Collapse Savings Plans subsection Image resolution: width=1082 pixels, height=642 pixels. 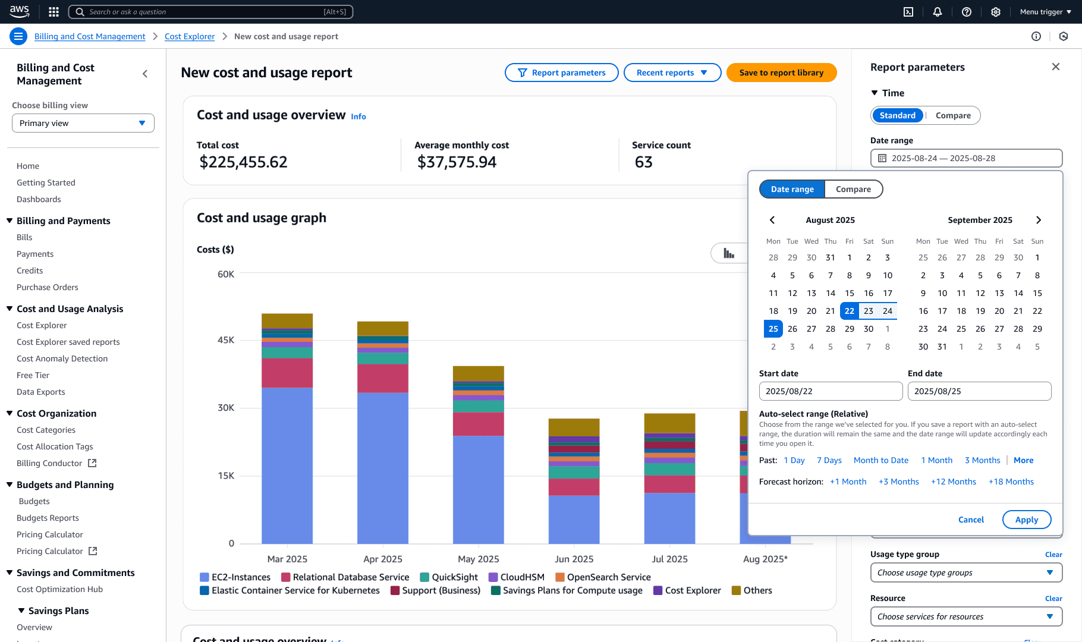point(21,610)
